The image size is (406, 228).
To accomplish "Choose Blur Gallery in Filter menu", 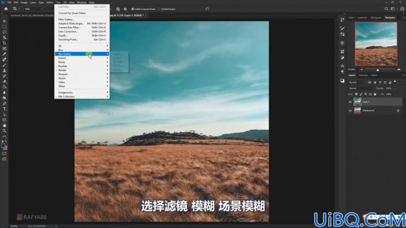I will coord(82,54).
